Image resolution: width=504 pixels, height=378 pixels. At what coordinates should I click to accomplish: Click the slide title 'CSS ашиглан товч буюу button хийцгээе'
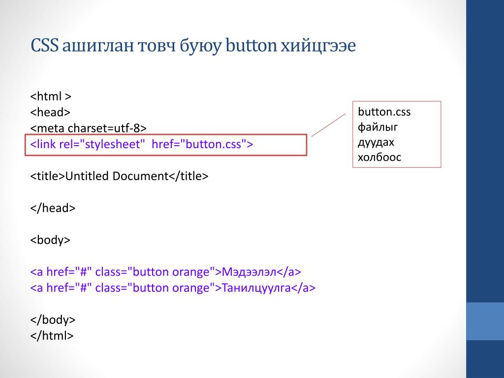193,45
